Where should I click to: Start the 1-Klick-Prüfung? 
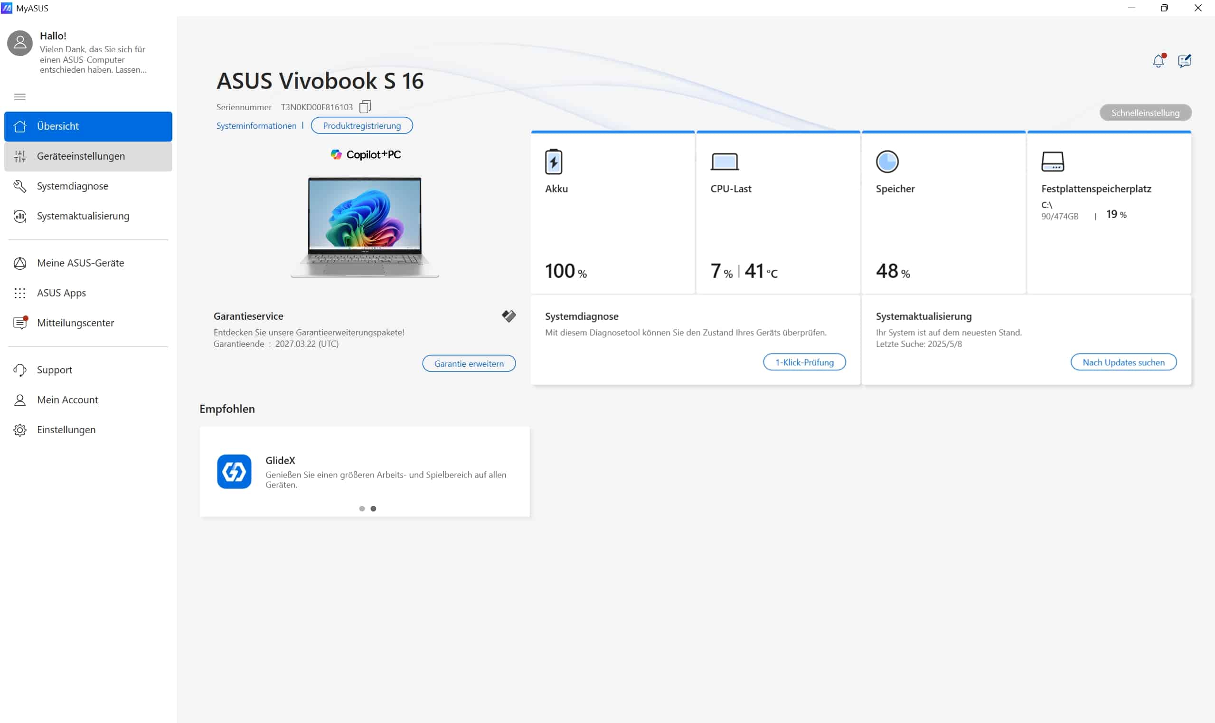click(804, 362)
